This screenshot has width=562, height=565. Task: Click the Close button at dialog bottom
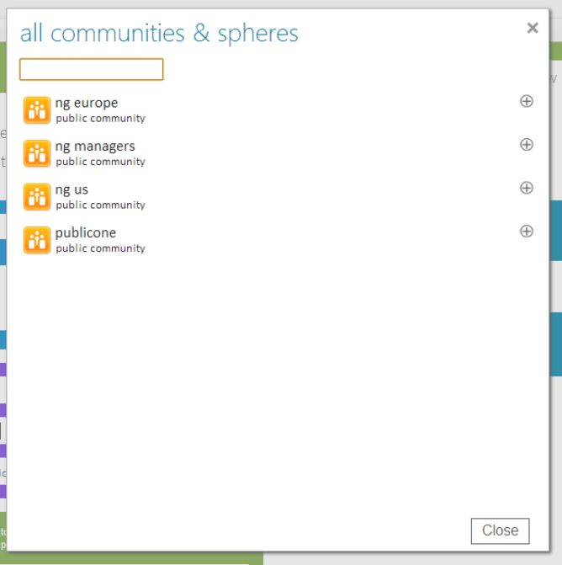pyautogui.click(x=500, y=530)
